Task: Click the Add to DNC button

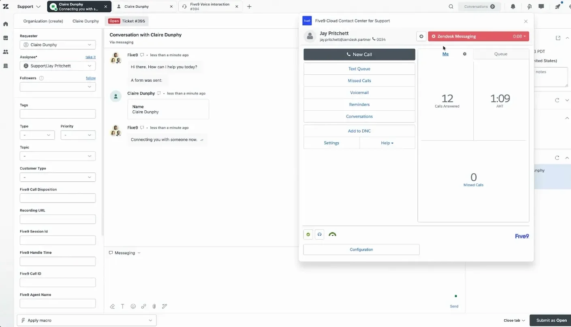Action: (x=359, y=131)
